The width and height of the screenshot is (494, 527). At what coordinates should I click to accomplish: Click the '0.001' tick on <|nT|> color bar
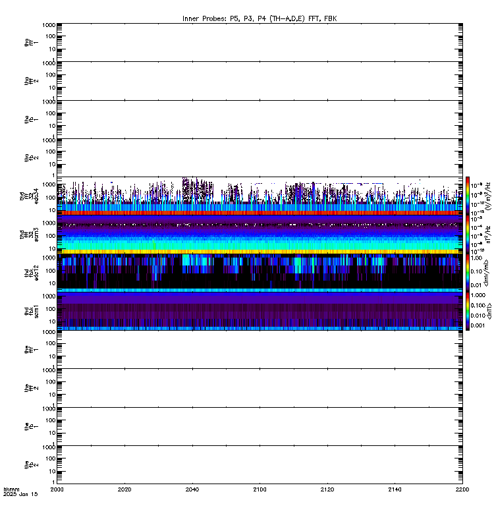pos(478,325)
